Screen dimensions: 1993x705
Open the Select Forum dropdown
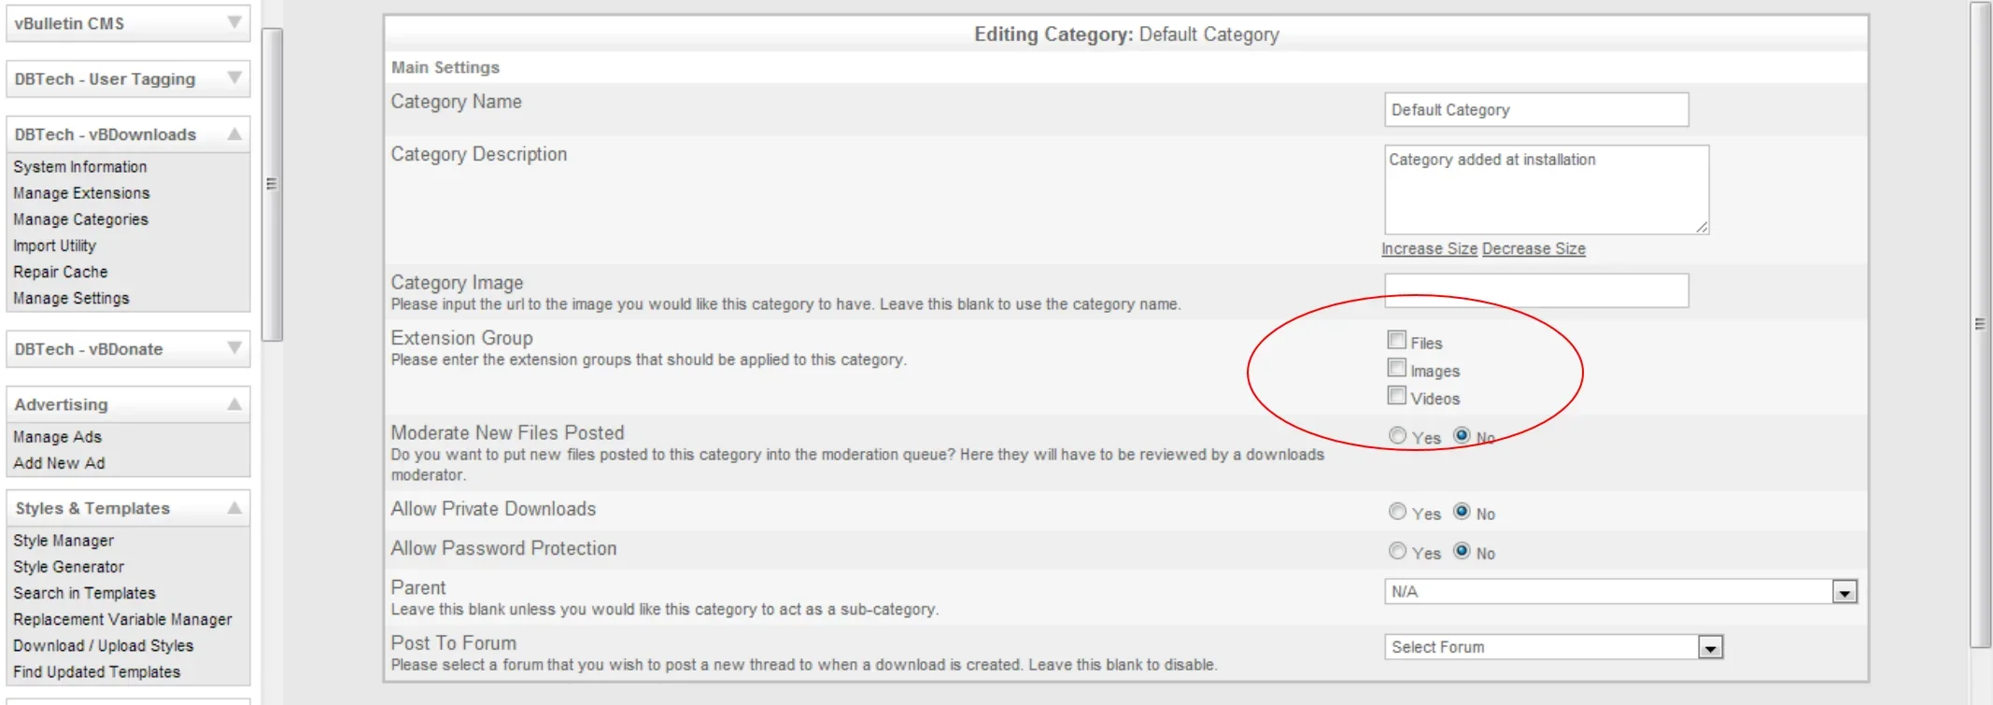1709,647
